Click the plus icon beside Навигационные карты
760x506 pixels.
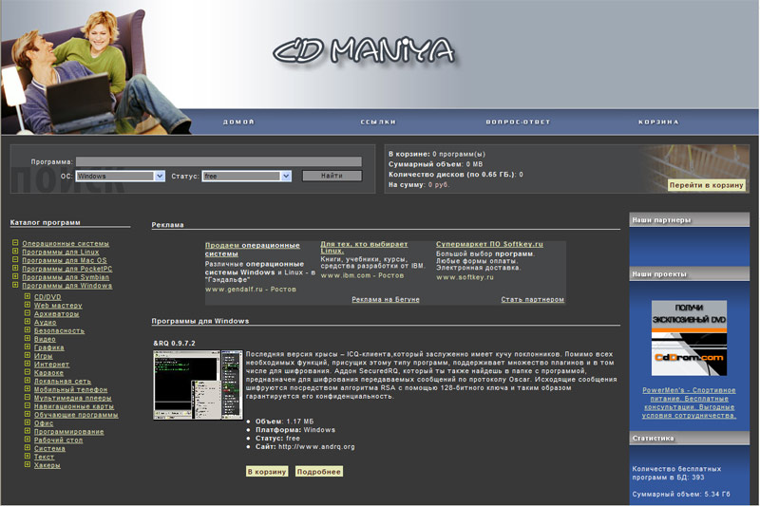pos(28,405)
